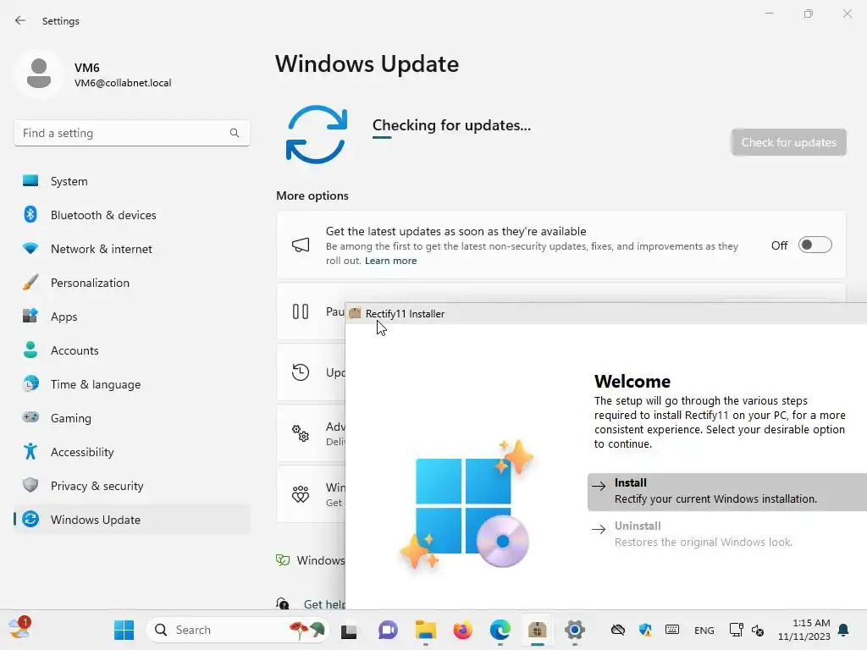Launch Firefox from the taskbar
Image resolution: width=867 pixels, height=650 pixels.
463,630
